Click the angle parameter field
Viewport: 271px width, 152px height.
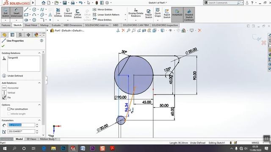pos(21,131)
